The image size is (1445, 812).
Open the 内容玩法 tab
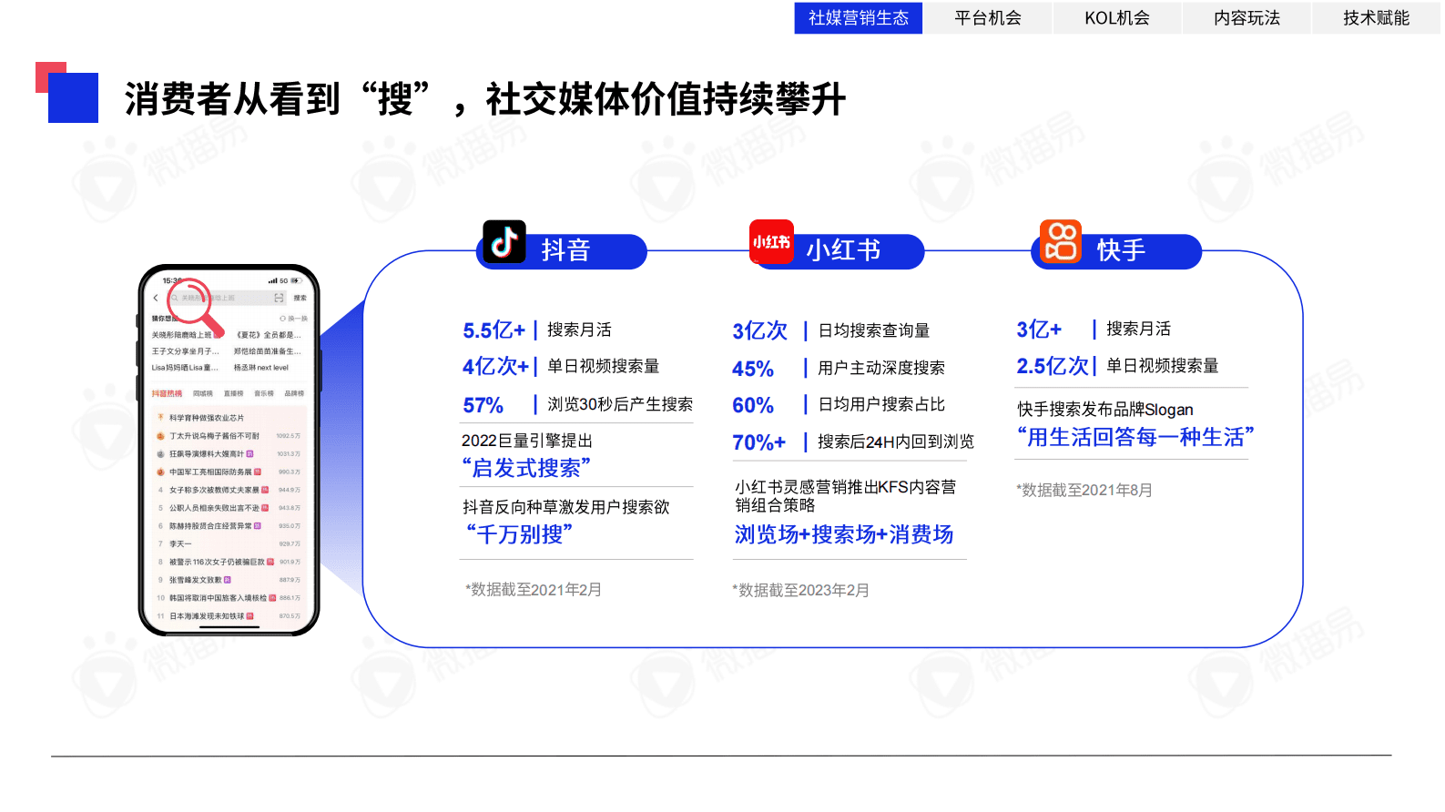1247,18
